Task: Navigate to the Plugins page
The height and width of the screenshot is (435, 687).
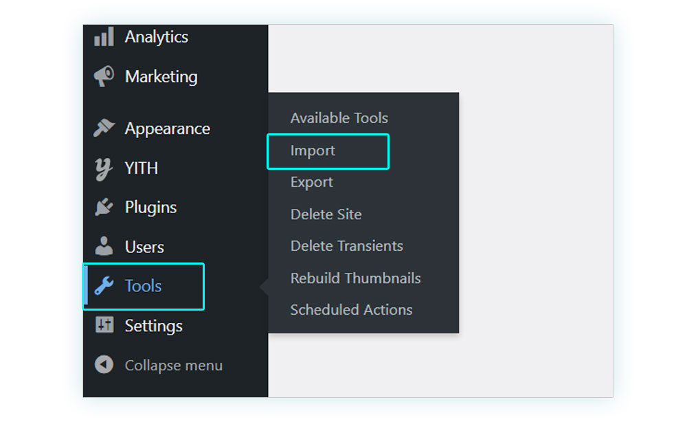Action: coord(150,208)
